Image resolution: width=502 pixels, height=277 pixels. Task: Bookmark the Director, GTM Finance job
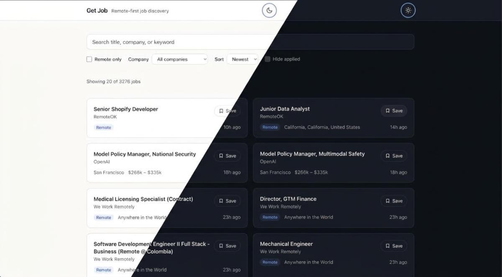(394, 201)
